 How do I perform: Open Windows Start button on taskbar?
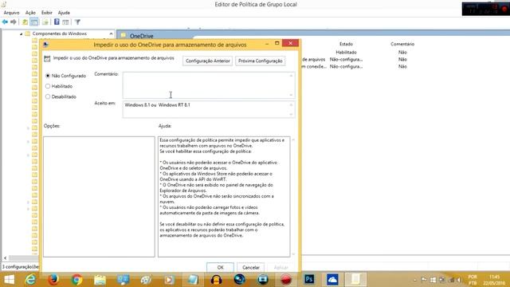[9, 280]
